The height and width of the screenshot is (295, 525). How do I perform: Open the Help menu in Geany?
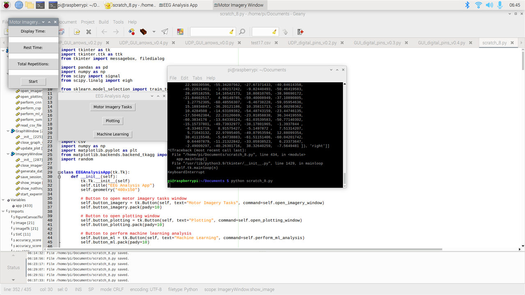[132, 22]
